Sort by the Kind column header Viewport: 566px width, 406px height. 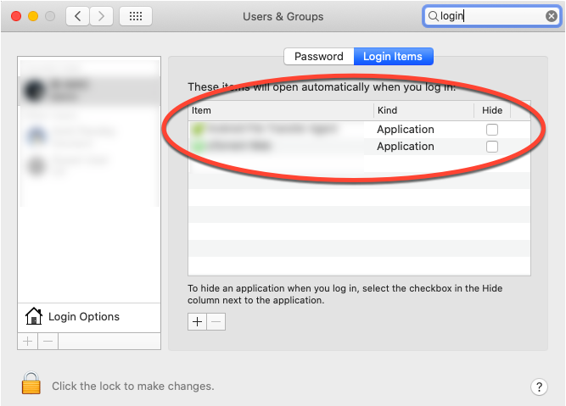[423, 110]
